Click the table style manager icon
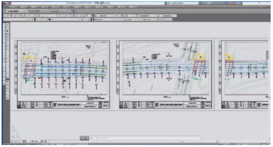 pos(137,15)
